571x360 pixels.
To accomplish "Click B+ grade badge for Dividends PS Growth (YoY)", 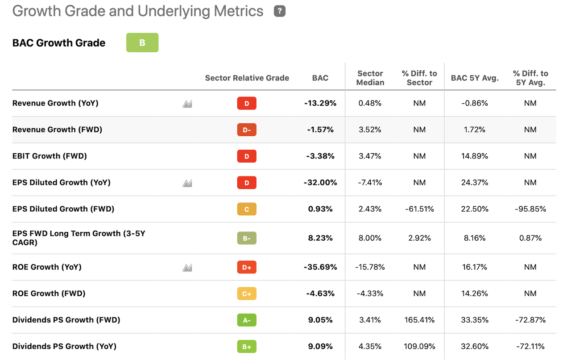I will coord(247,347).
